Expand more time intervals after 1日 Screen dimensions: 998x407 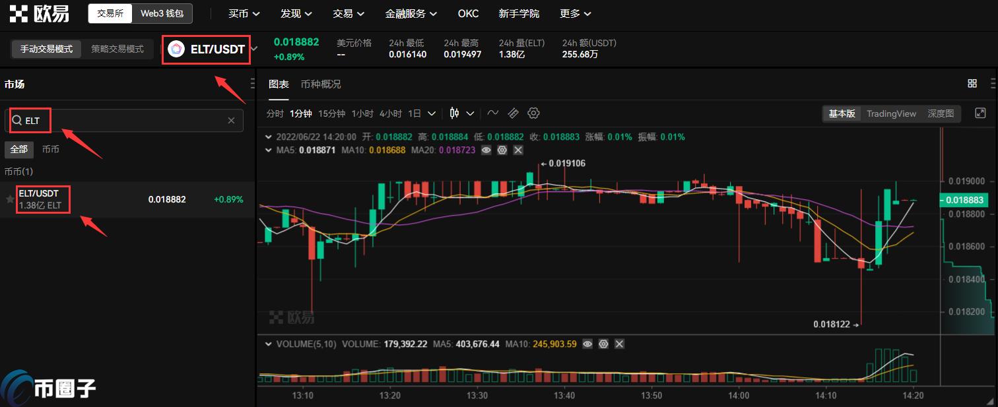click(x=432, y=113)
